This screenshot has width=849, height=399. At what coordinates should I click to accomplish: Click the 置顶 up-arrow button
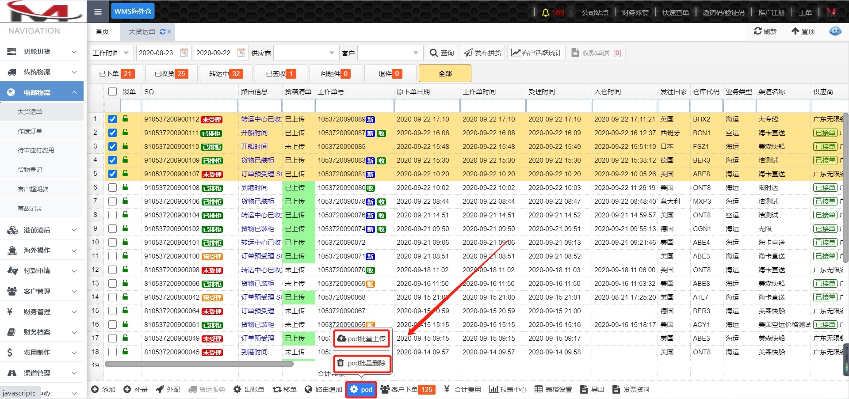coord(803,31)
